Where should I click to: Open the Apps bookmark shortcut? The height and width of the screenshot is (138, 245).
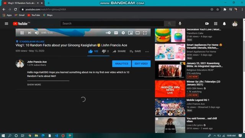point(7,15)
